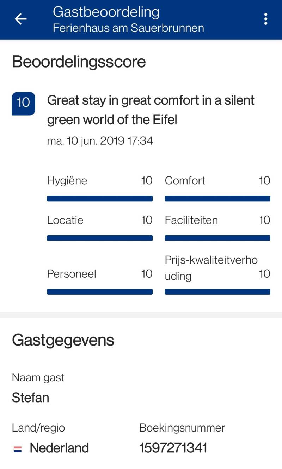Tap the Comfort score bar
Screen dimensions: 282x469
tap(217, 198)
